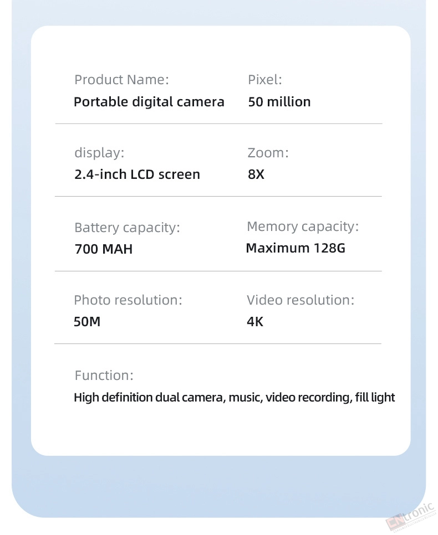Click the '50M' photo resolution value
Screen dimensions: 438x535
pos(87,322)
